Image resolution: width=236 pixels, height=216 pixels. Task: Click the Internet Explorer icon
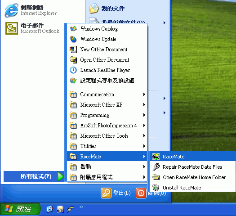[11, 10]
